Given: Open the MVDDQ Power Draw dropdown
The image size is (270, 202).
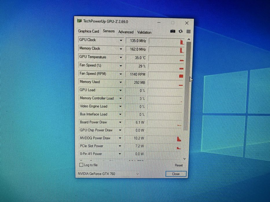Looking at the screenshot, I should [120, 138].
